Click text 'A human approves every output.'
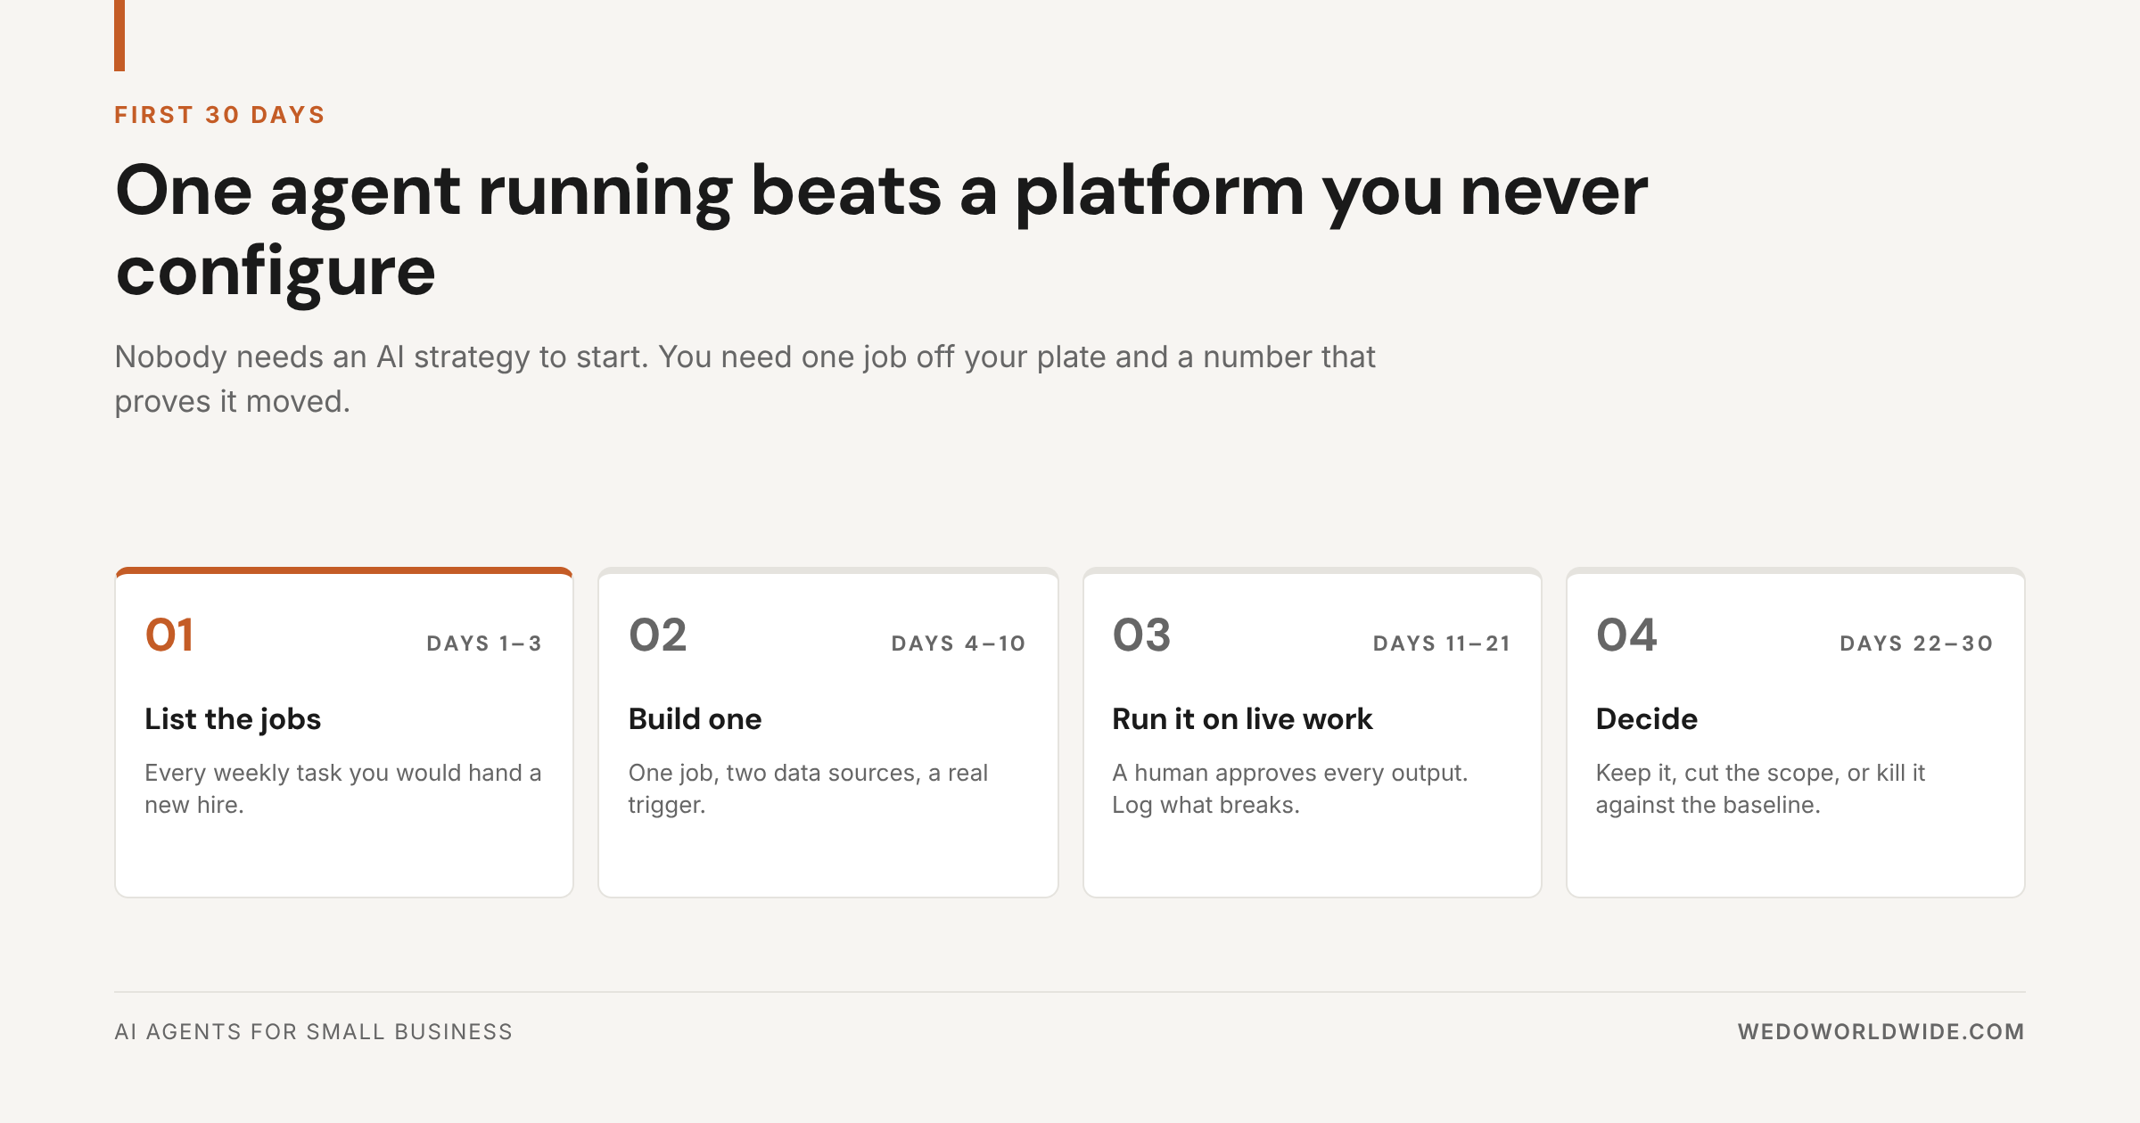 click(x=1290, y=773)
